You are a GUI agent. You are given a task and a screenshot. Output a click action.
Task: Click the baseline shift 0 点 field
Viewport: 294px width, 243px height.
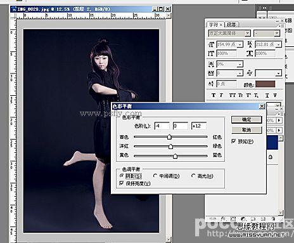point(226,84)
